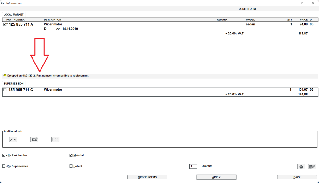Check supersession part 1Z5 955 711 C
The image size is (319, 183).
pos(5,90)
